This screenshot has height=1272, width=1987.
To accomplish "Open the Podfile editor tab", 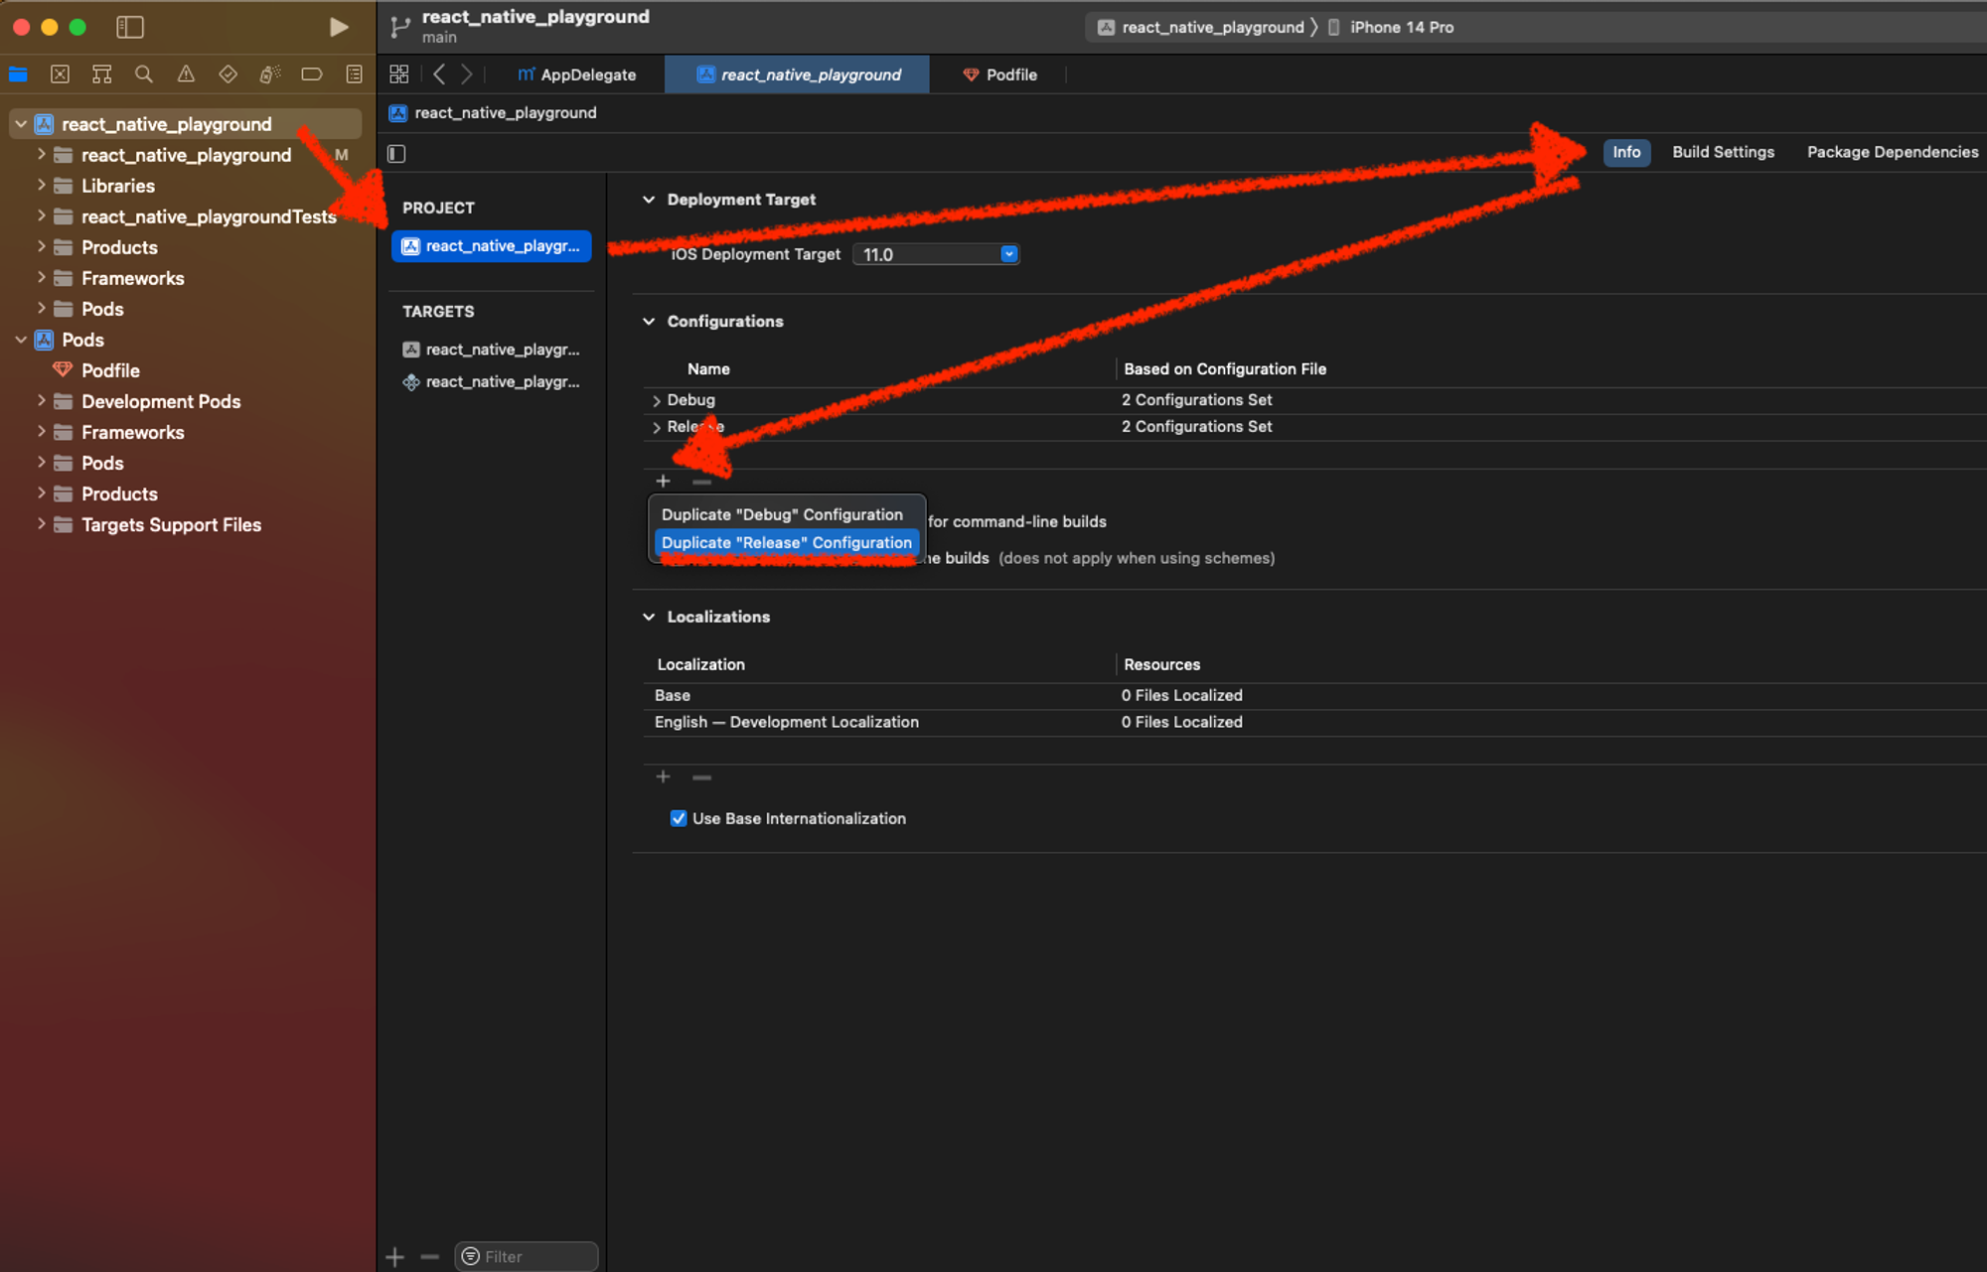I will tap(998, 74).
